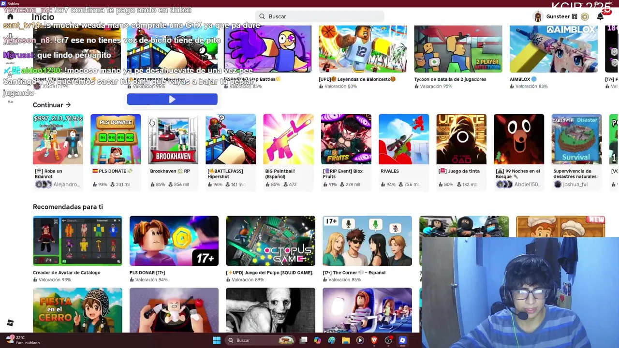619x348 pixels.
Task: Open Creador de Avatar de Catálogo thumbnail
Action: tap(77, 241)
